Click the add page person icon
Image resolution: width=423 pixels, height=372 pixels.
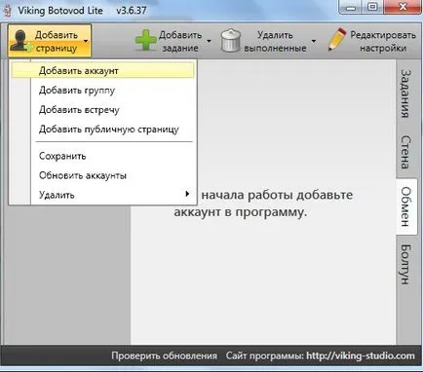[21, 41]
